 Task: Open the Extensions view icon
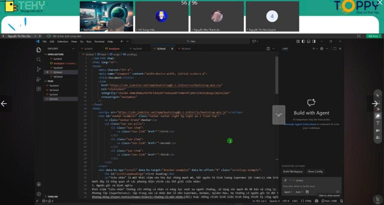click(x=39, y=89)
